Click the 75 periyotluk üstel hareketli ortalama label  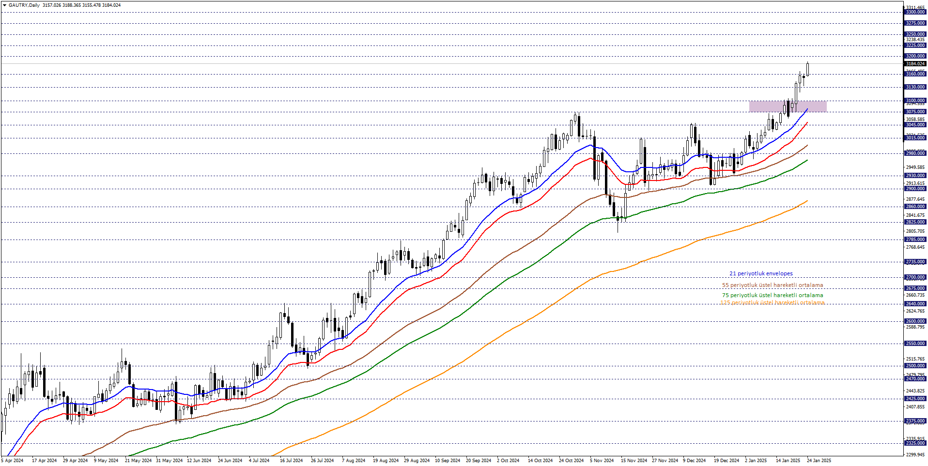[x=773, y=295]
